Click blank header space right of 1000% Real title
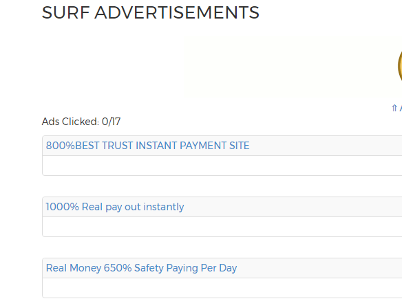402x301 pixels. 293,207
